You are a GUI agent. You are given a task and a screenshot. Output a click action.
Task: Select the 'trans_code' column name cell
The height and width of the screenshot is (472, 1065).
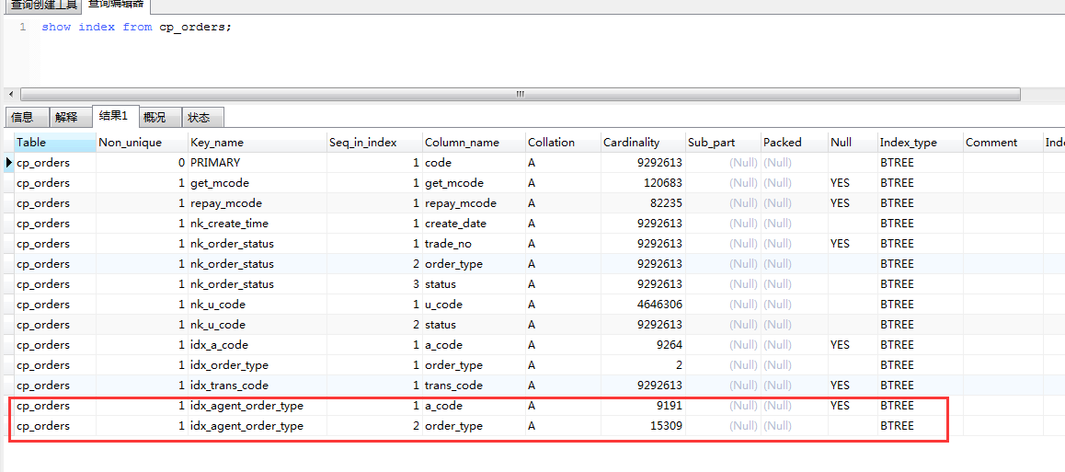click(474, 386)
